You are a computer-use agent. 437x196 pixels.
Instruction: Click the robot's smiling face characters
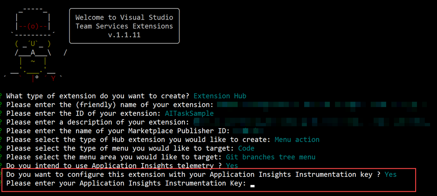click(33, 43)
